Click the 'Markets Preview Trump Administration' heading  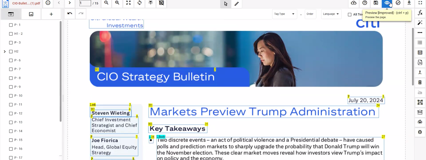pyautogui.click(x=263, y=112)
